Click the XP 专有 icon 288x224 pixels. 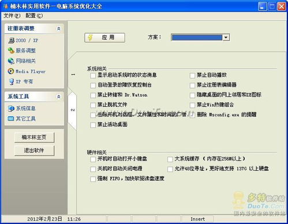[12, 81]
